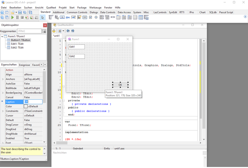Screen dimensions: 248x168
Task: Open the Projekt menu
Action: coord(63,7)
